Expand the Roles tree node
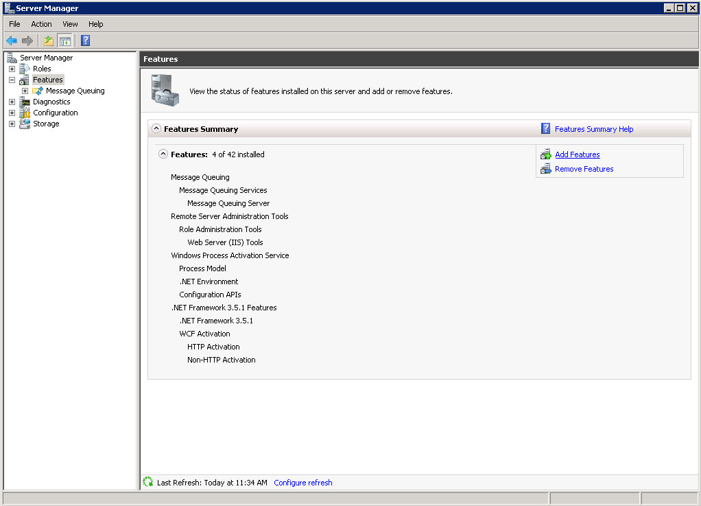Image resolution: width=701 pixels, height=506 pixels. pyautogui.click(x=12, y=69)
